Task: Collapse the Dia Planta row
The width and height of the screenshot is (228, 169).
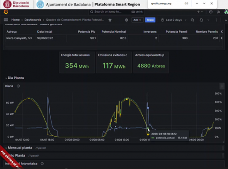Action: pyautogui.click(x=15, y=78)
